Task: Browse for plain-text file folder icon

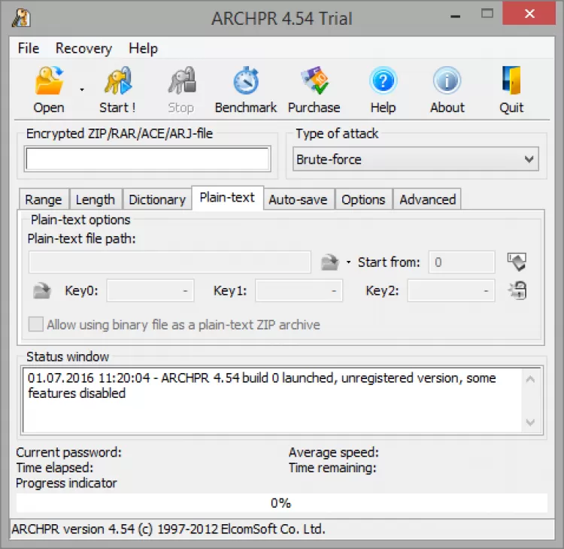Action: click(330, 262)
